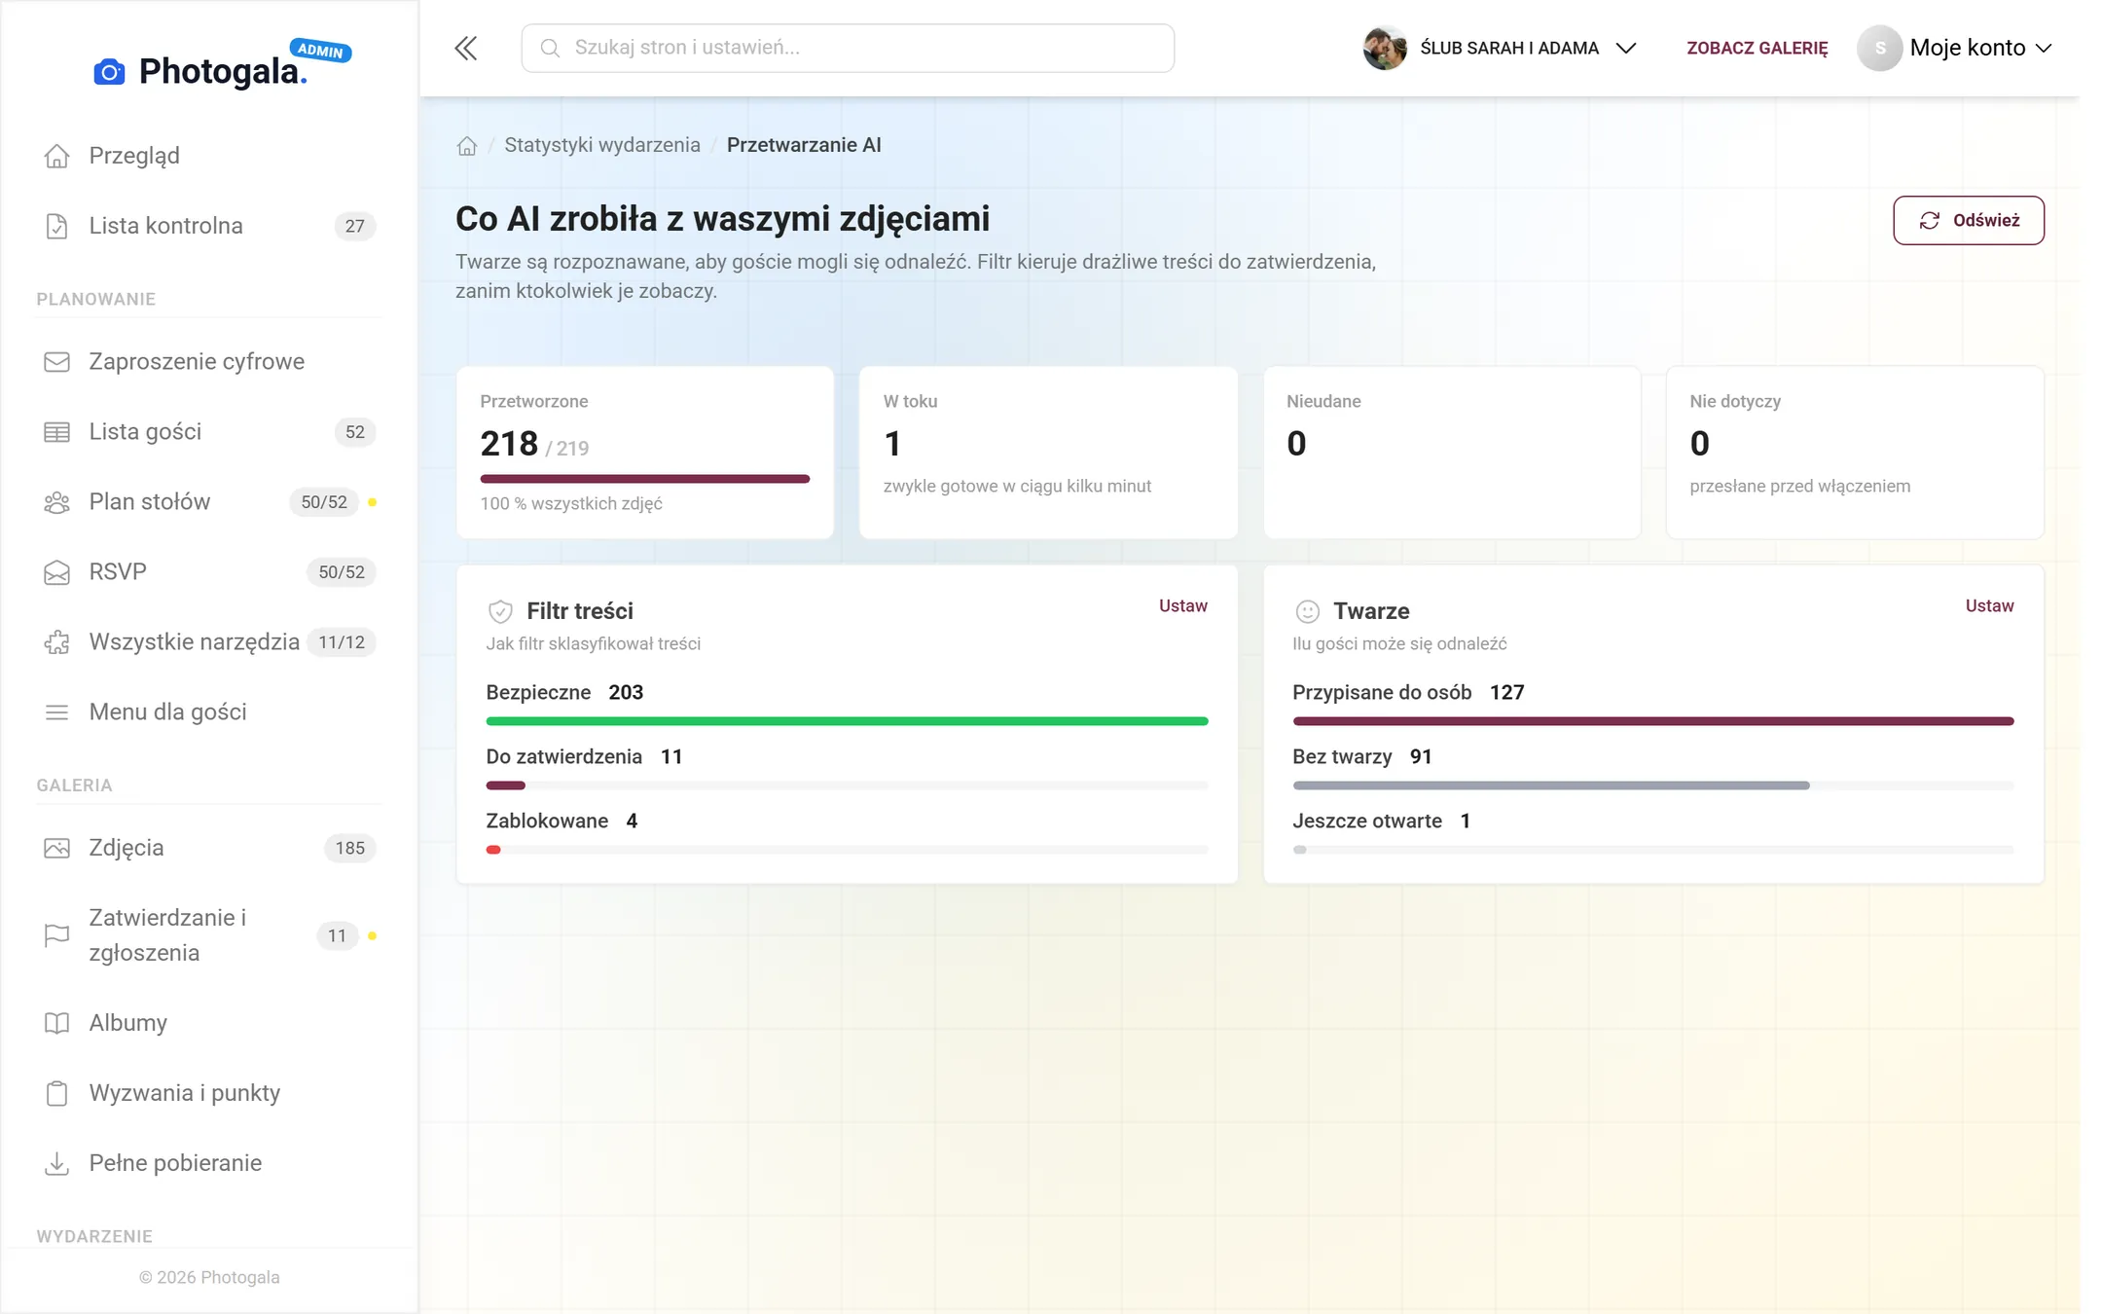
Task: Click the smiley icon beside Twarze
Action: (x=1307, y=611)
